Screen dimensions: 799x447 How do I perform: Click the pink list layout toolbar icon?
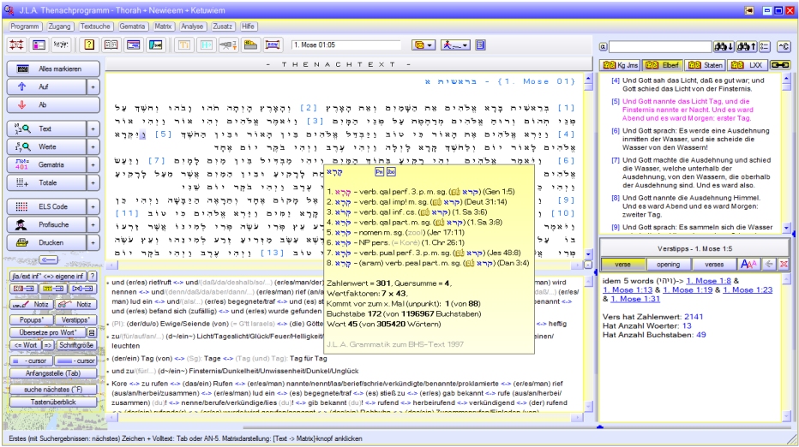pyautogui.click(x=39, y=45)
